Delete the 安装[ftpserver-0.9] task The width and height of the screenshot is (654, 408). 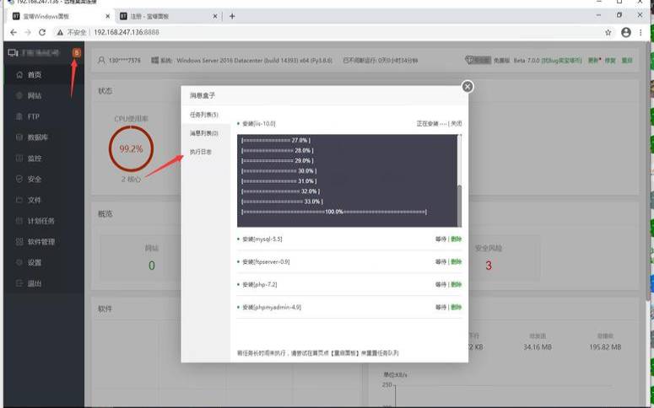point(457,261)
